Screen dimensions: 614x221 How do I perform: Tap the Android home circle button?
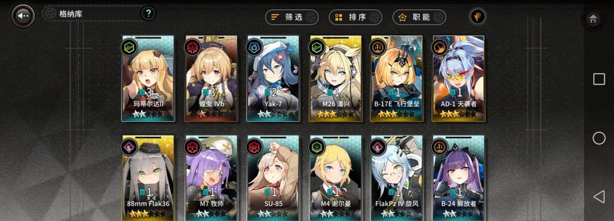(x=599, y=138)
